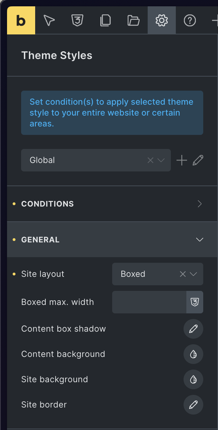
Task: Open the Site background color picker
Action: tap(193, 379)
